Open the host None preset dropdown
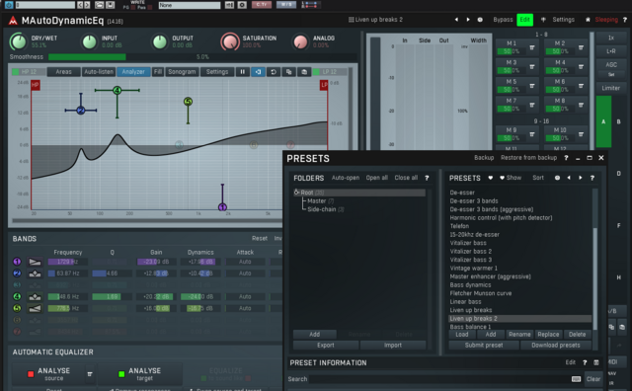Image resolution: width=632 pixels, height=391 pixels. pos(189,5)
